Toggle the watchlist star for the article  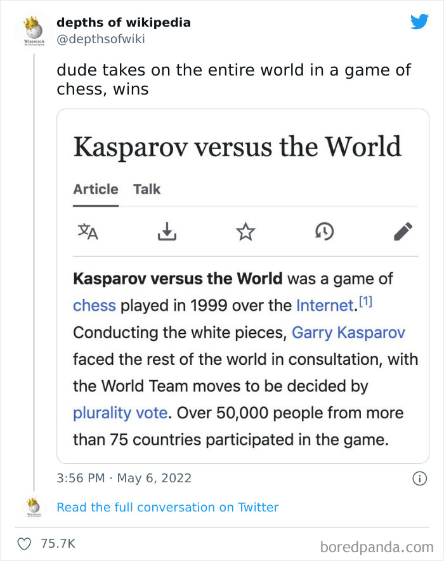245,232
